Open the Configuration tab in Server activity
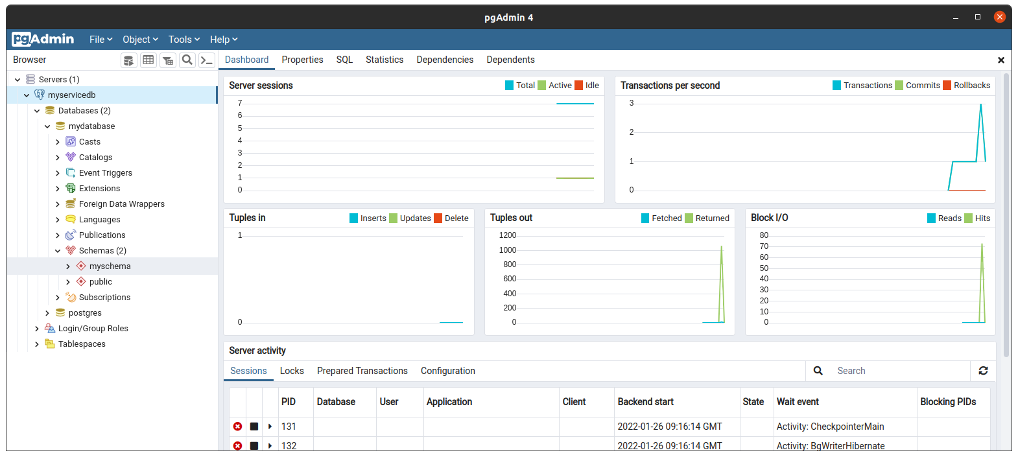Screen dimensions: 1018x457 (x=448, y=371)
